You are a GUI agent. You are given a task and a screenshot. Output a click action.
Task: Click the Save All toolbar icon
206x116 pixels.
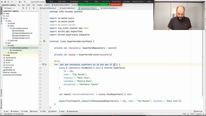pyautogui.click(x=5, y=2)
